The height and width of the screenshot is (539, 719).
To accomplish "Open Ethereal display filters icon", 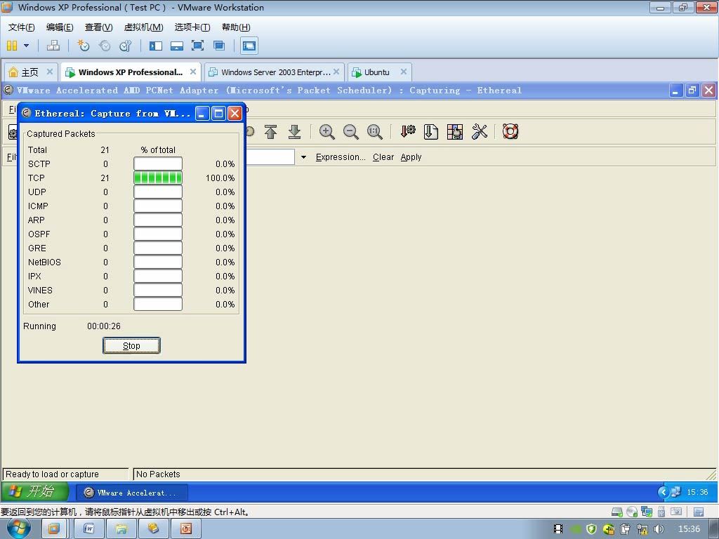I will pyautogui.click(x=431, y=132).
